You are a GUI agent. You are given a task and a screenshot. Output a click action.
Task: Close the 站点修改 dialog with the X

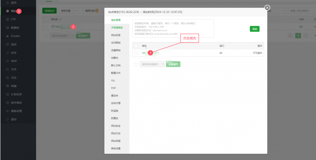267,8
